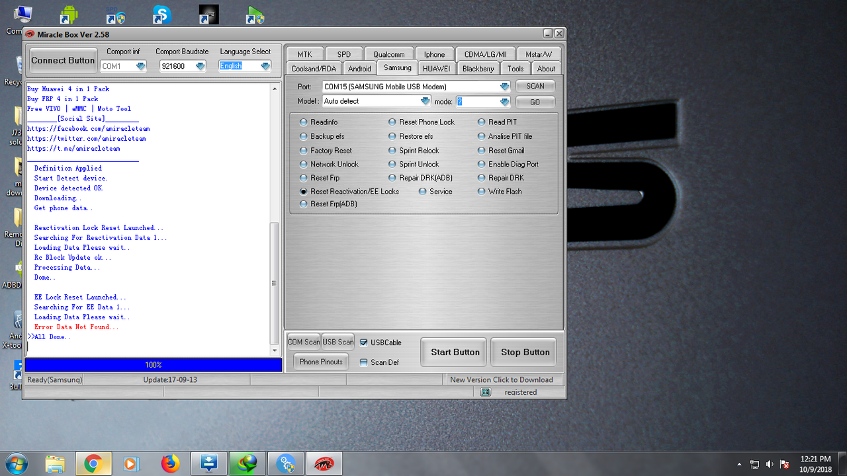Click the Start Button
The image size is (847, 476).
455,352
